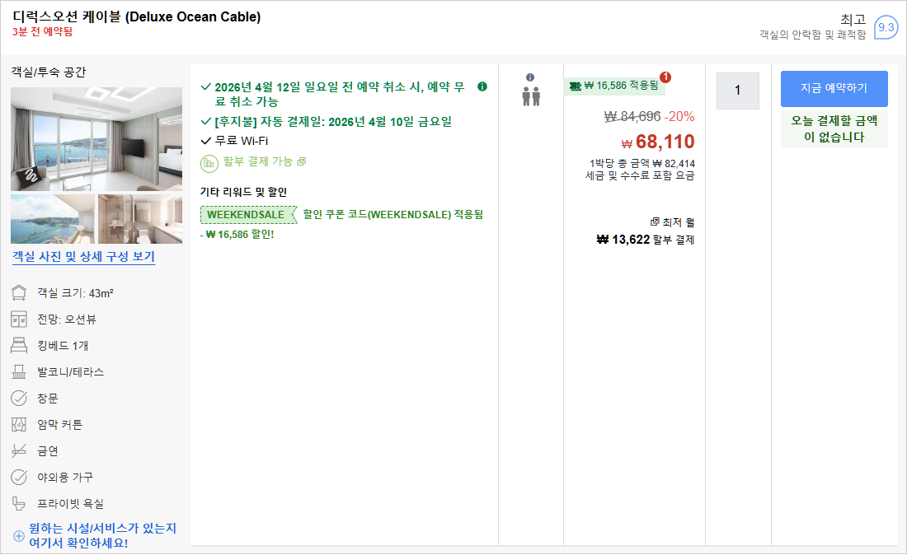Image resolution: width=907 pixels, height=555 pixels.
Task: Open the main bedroom ocean view photo
Action: (x=96, y=139)
